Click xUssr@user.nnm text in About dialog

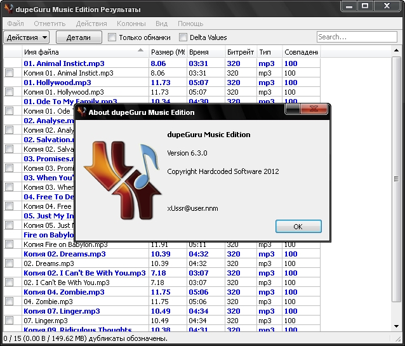coord(192,208)
